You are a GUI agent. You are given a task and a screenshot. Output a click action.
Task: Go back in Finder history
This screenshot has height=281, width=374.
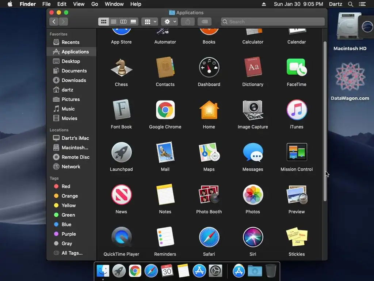[x=54, y=22]
